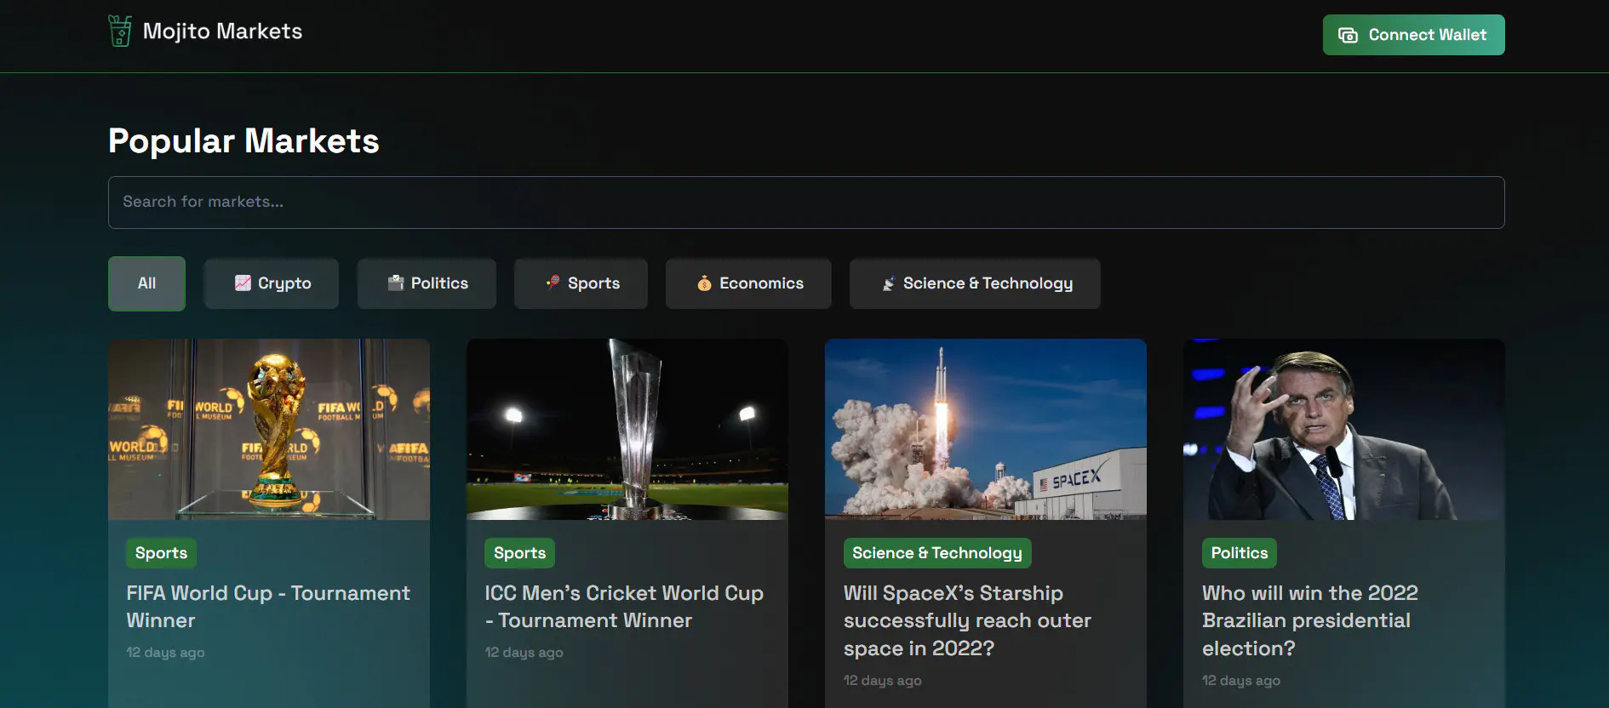Open FIFA World Cup trophy thumbnail
Image resolution: width=1609 pixels, height=708 pixels.
coord(269,430)
